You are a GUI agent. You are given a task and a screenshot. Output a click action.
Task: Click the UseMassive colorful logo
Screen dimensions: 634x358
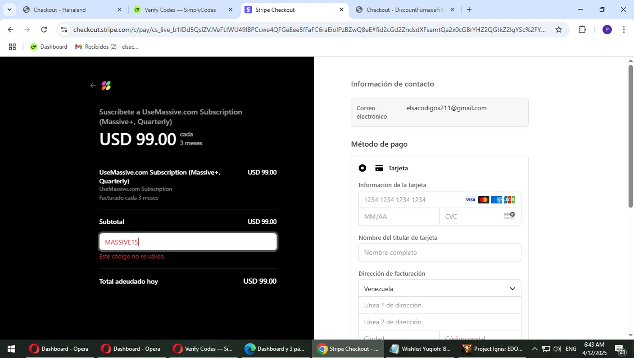click(x=106, y=86)
